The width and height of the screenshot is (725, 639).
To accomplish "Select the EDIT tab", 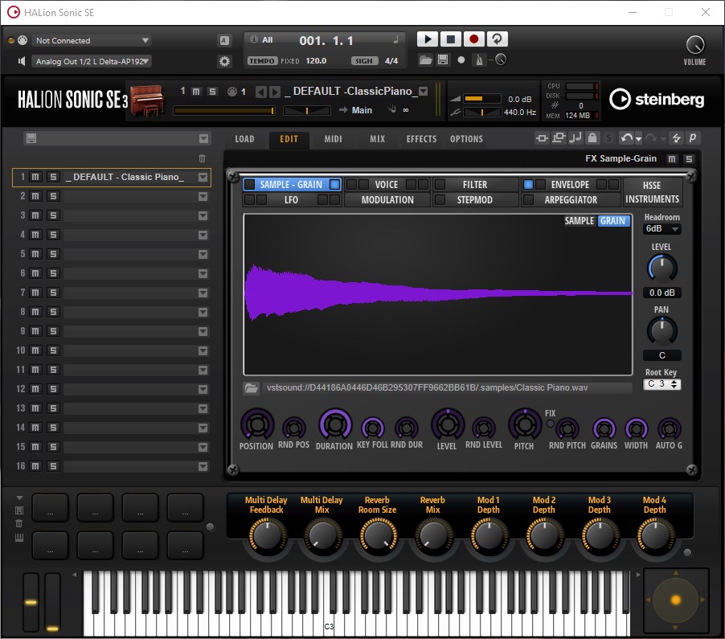I will click(289, 139).
